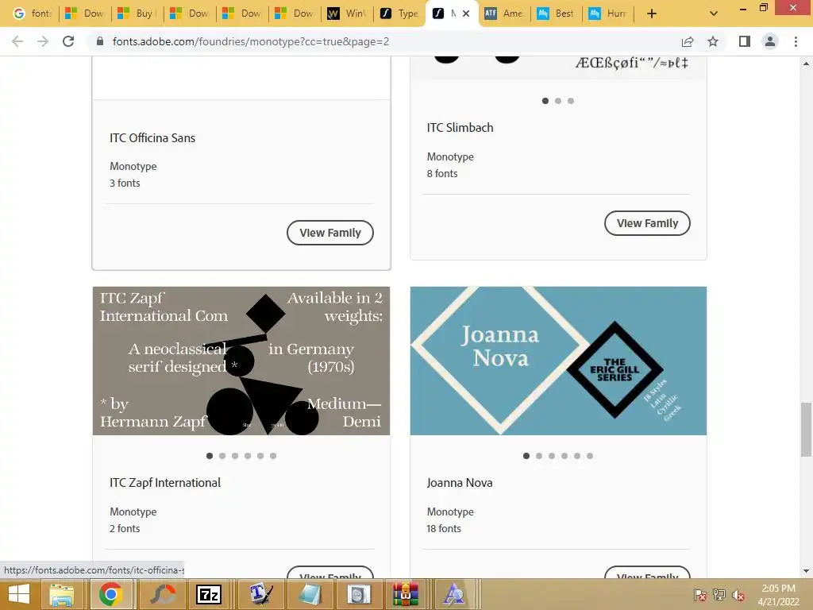813x610 pixels.
Task: Select second carousel dot for Joanna Nova
Action: point(539,456)
